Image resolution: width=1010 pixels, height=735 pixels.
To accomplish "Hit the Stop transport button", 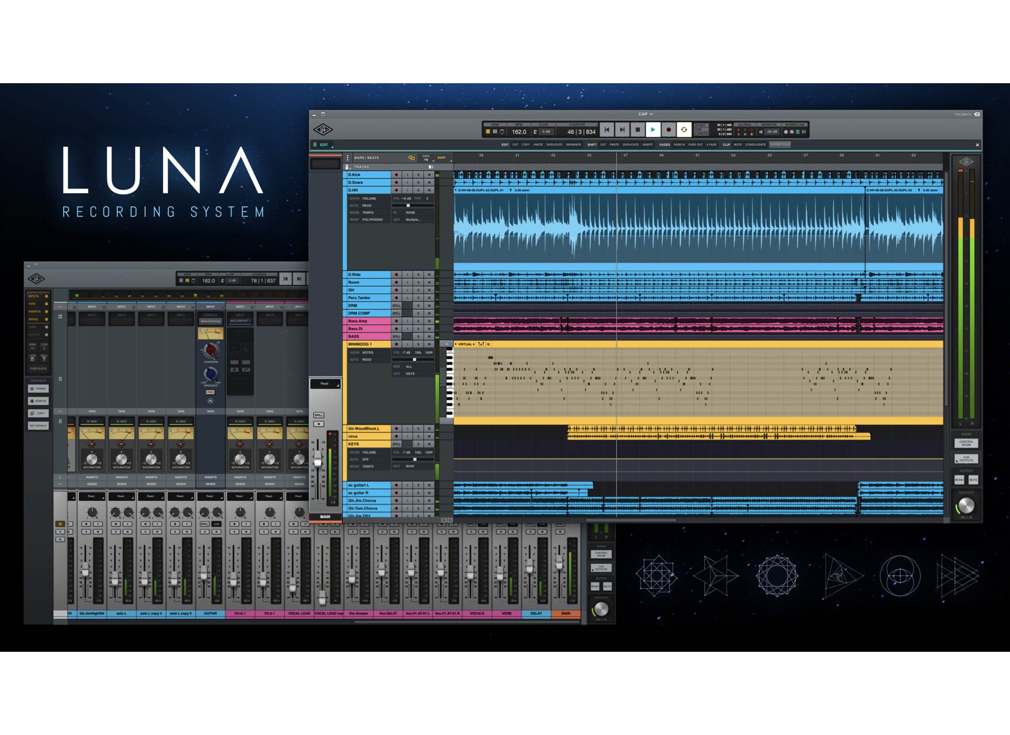I will click(x=638, y=130).
